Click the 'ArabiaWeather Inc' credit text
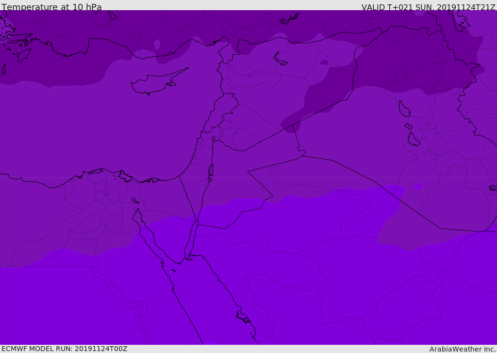497x353 pixels. [x=463, y=349]
